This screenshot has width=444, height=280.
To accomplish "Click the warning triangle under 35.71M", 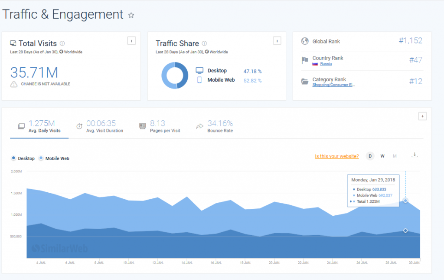I will pyautogui.click(x=14, y=84).
